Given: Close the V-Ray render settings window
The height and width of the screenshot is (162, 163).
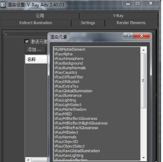Looking at the screenshot, I should coord(151,4).
